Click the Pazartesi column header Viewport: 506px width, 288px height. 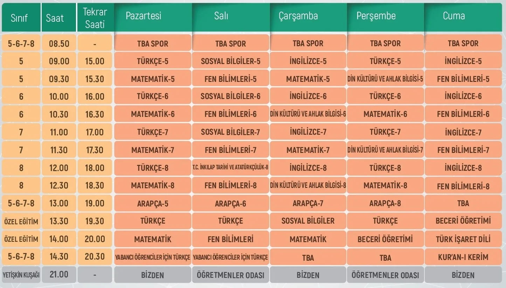tap(143, 16)
